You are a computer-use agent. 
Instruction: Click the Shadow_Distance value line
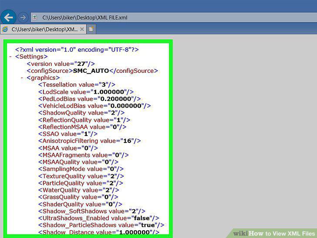coord(99,232)
